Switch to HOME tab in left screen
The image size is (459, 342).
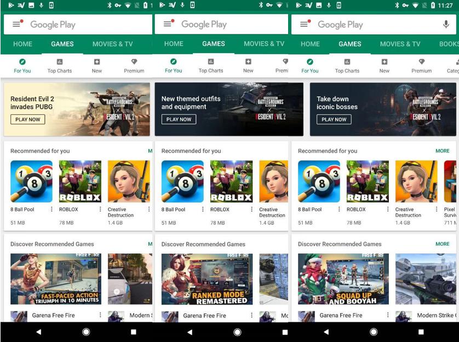(23, 44)
